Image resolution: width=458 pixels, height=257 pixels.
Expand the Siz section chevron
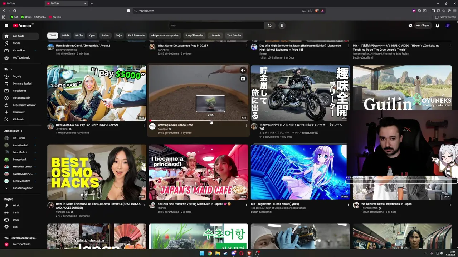[11, 69]
